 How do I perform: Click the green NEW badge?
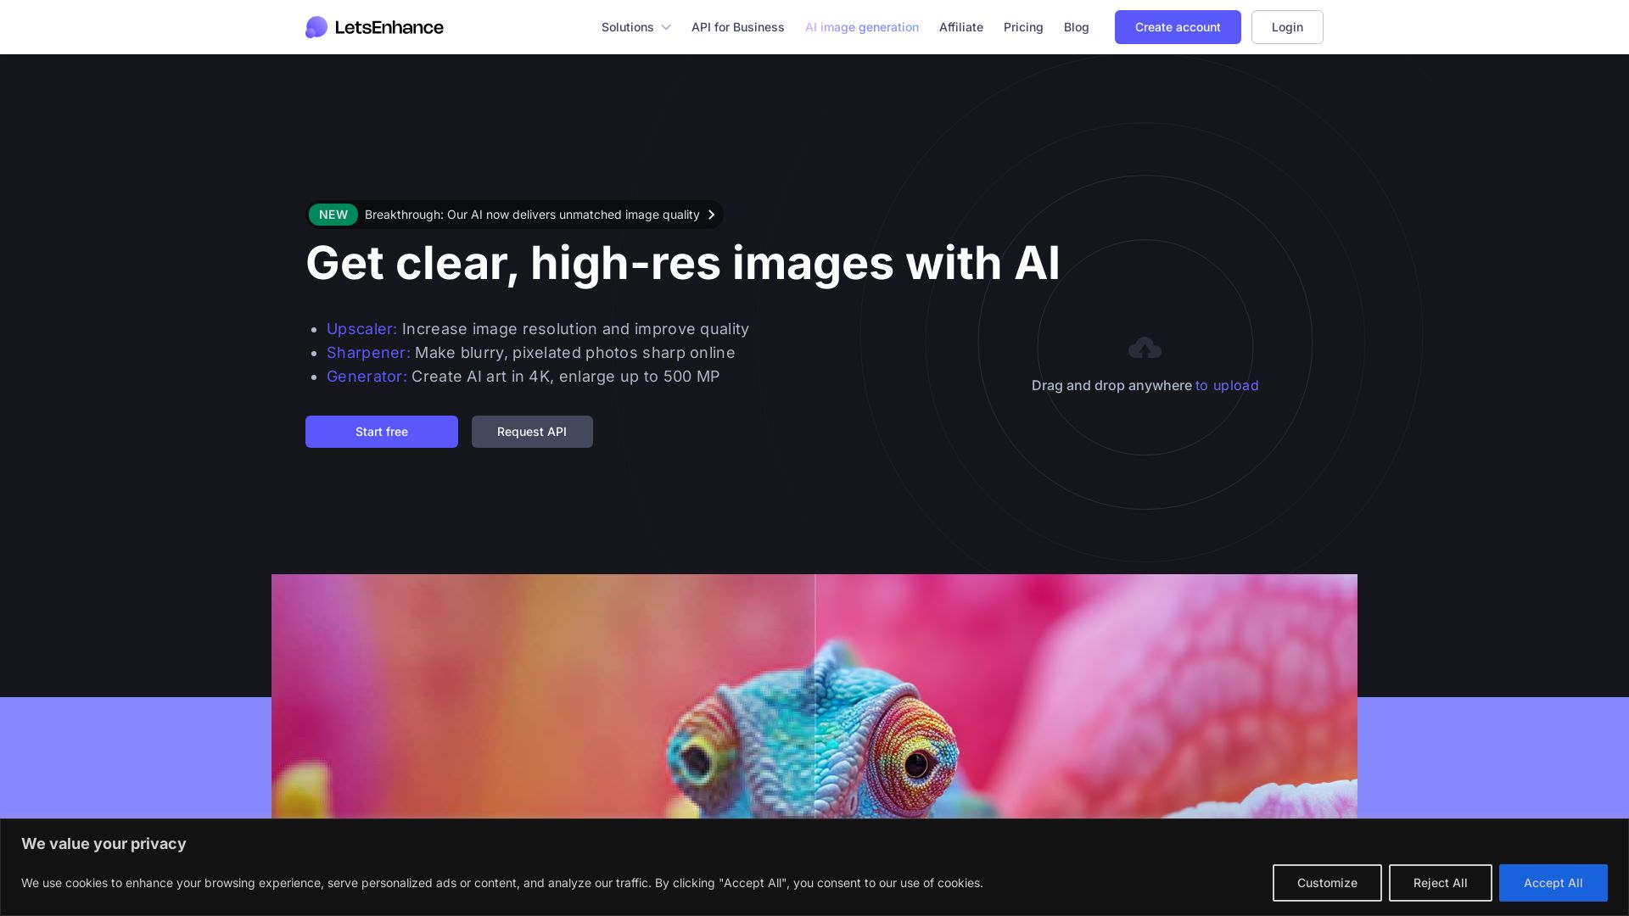click(x=333, y=215)
